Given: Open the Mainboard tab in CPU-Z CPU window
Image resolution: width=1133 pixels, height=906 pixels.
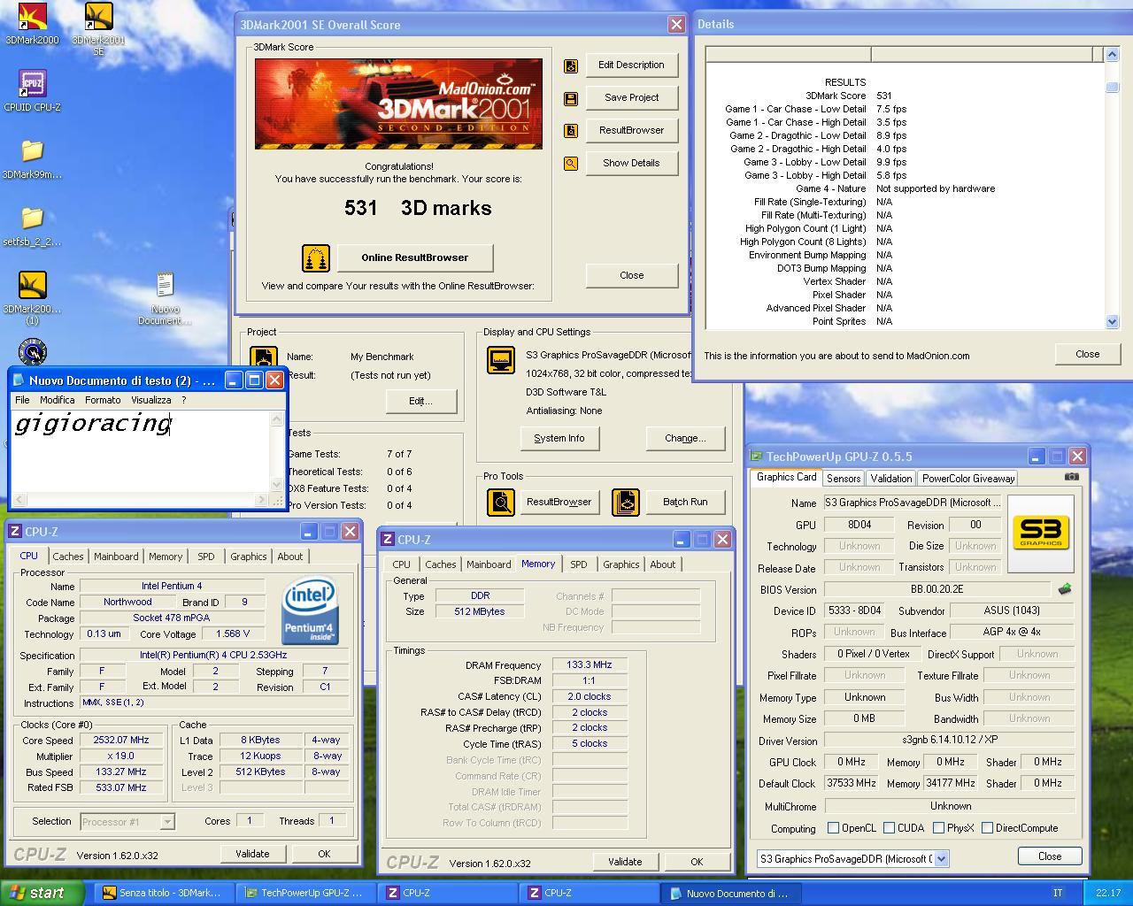Looking at the screenshot, I should [116, 557].
